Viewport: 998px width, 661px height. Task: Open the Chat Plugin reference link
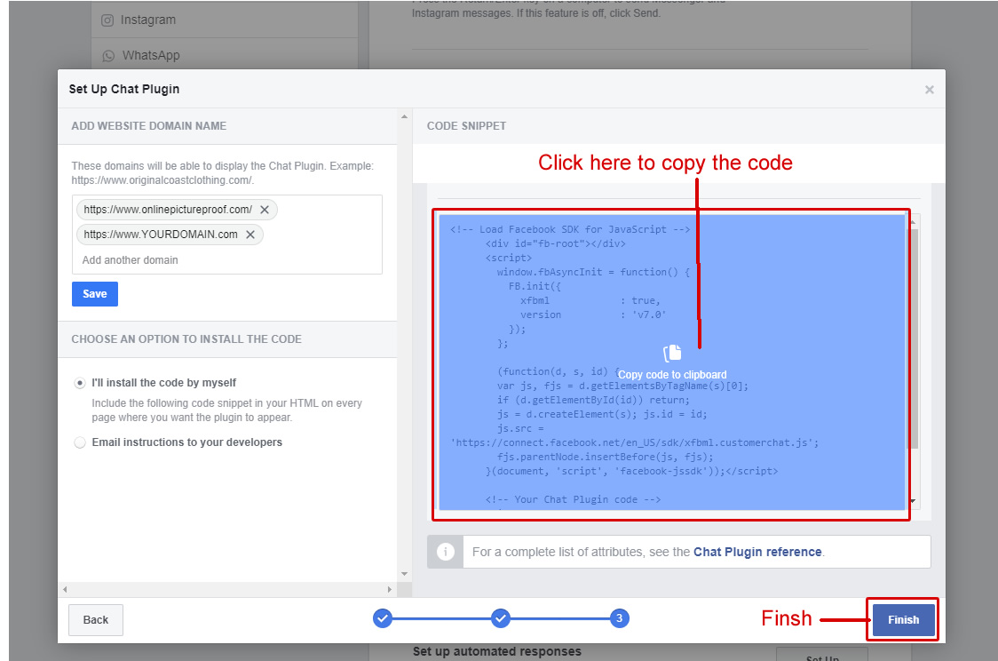(757, 552)
